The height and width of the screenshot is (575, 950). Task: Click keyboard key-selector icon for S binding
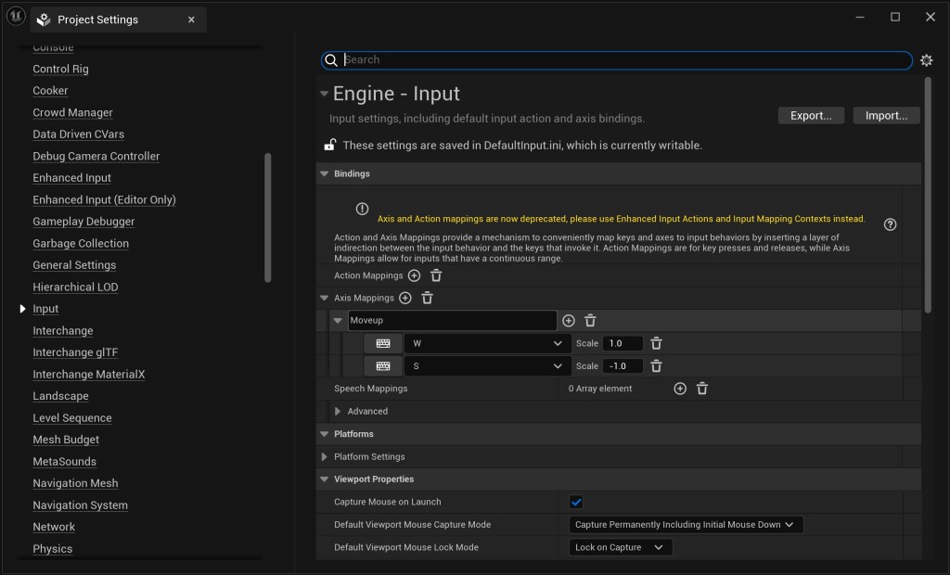point(383,366)
